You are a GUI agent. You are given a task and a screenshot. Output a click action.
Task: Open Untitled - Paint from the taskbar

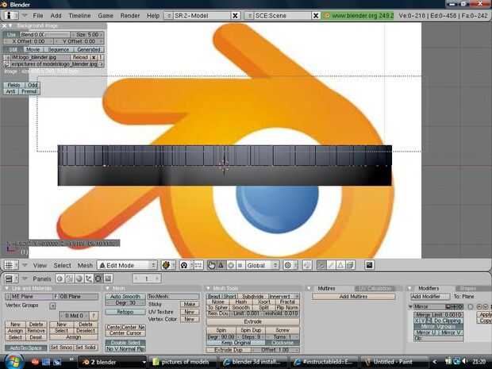393,362
